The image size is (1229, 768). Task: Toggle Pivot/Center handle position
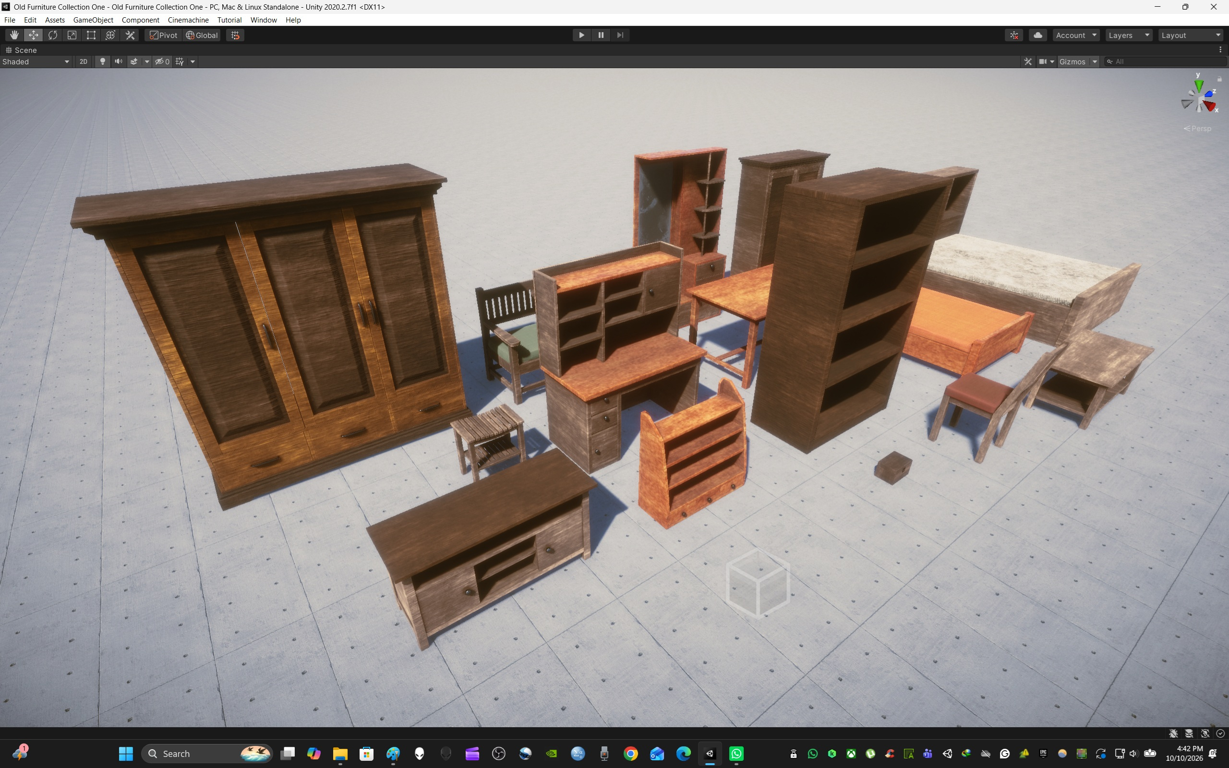164,35
